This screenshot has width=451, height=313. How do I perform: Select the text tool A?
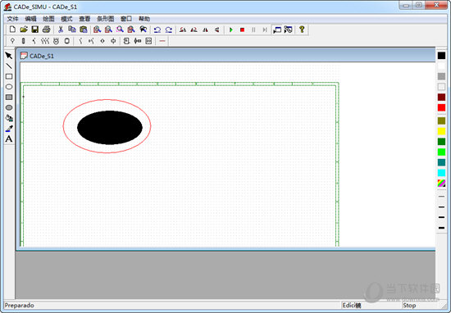(x=9, y=138)
